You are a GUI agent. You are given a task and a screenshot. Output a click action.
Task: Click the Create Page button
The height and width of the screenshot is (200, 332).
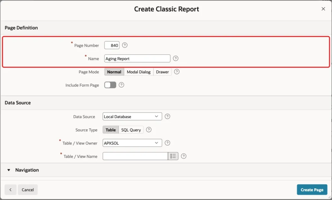click(312, 190)
